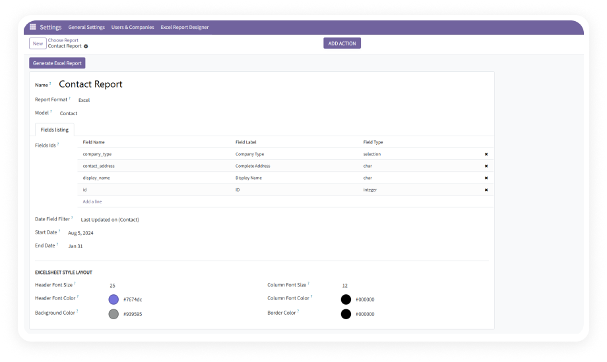
Task: Remove the display_name field row
Action: [486, 178]
